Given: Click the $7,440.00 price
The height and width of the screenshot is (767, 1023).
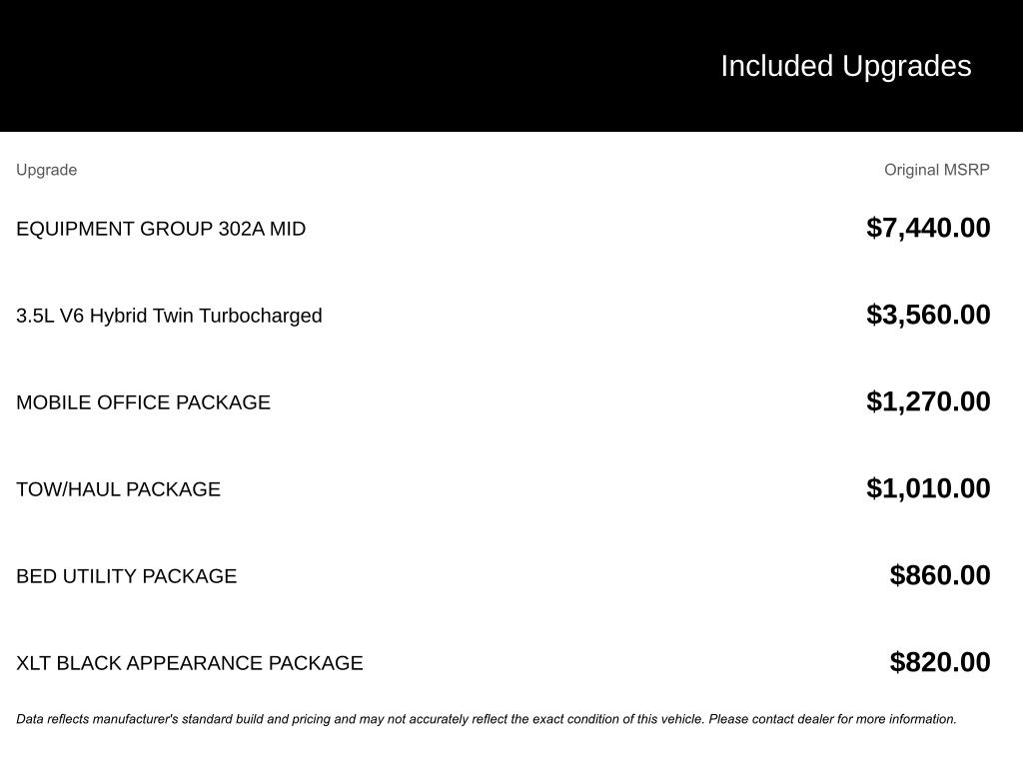Looking at the screenshot, I should click(928, 228).
